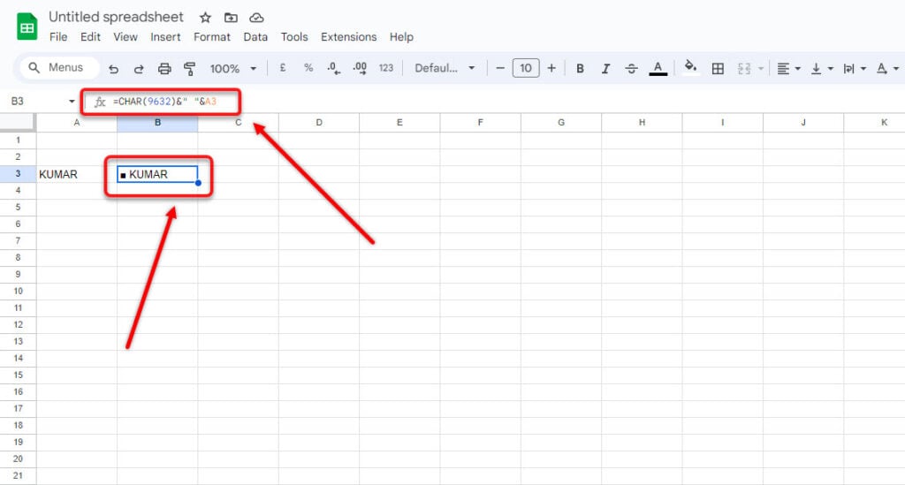Click the Untitled spreadsheet title
This screenshot has height=485, width=905.
116,17
